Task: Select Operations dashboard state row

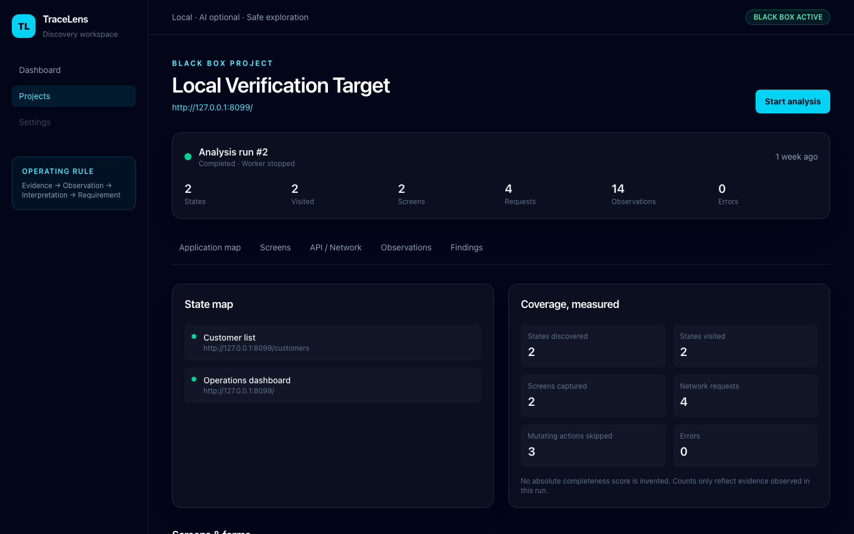Action: (x=333, y=385)
